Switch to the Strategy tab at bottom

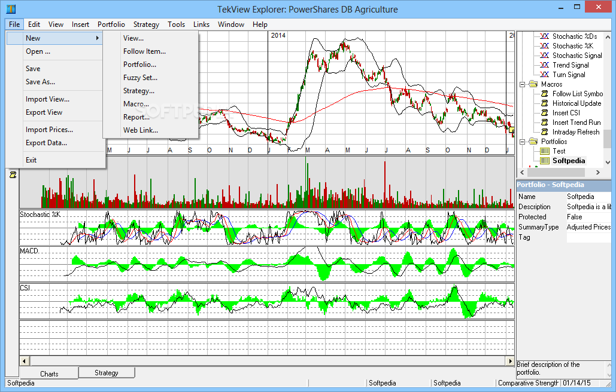(x=107, y=372)
